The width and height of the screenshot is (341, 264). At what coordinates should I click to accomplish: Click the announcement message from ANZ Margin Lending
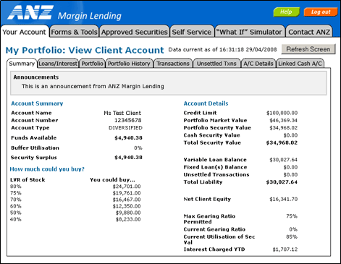(x=93, y=86)
